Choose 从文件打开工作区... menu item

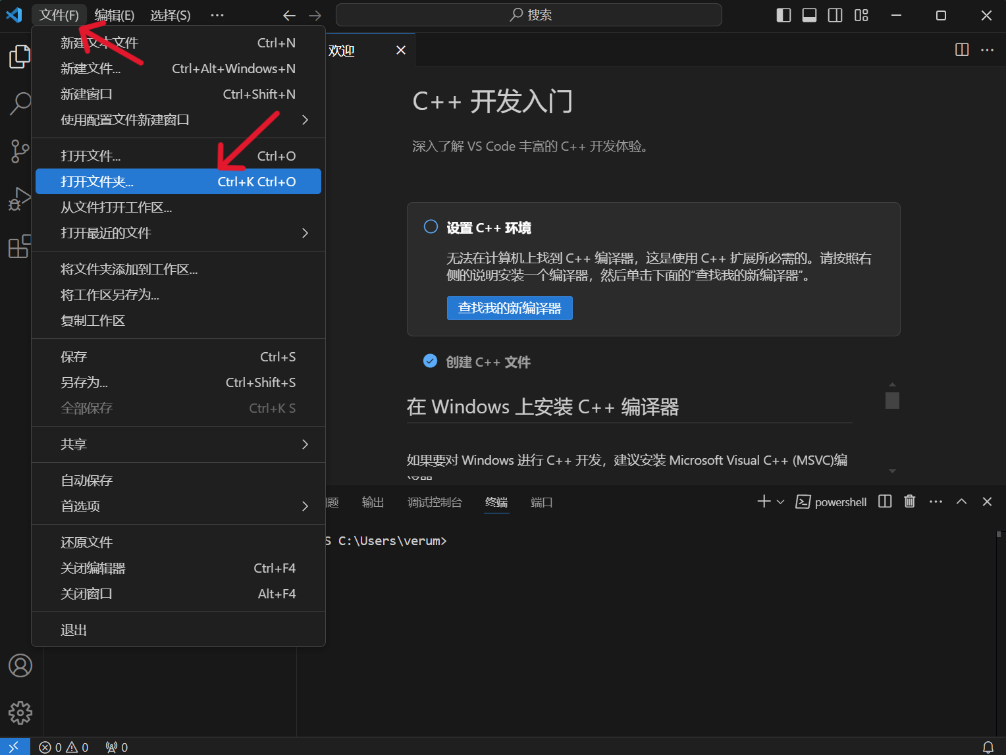pyautogui.click(x=178, y=207)
